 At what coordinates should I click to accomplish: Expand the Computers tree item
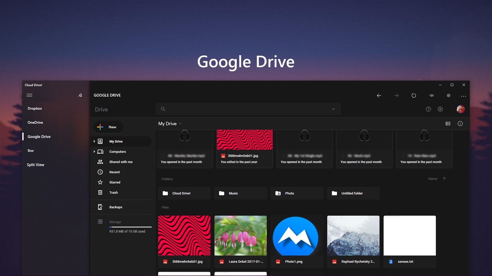[x=94, y=152]
